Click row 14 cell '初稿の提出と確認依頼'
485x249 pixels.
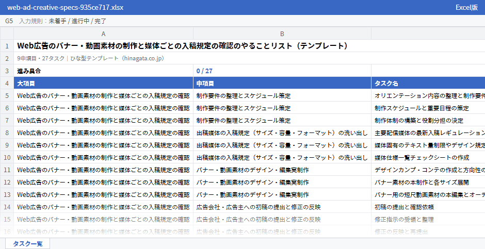[x=428, y=207]
